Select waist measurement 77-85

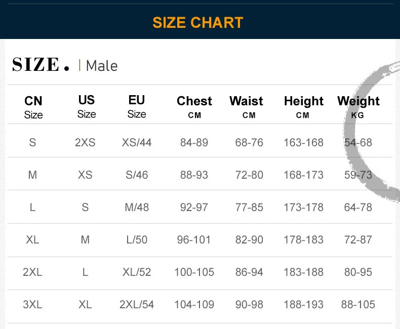[x=249, y=207]
